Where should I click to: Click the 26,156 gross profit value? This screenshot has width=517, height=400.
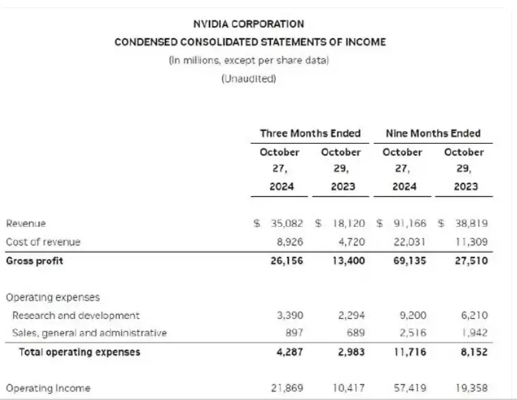tap(284, 260)
